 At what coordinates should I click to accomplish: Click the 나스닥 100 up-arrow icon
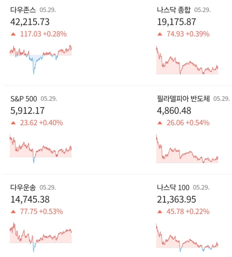pos(160,212)
